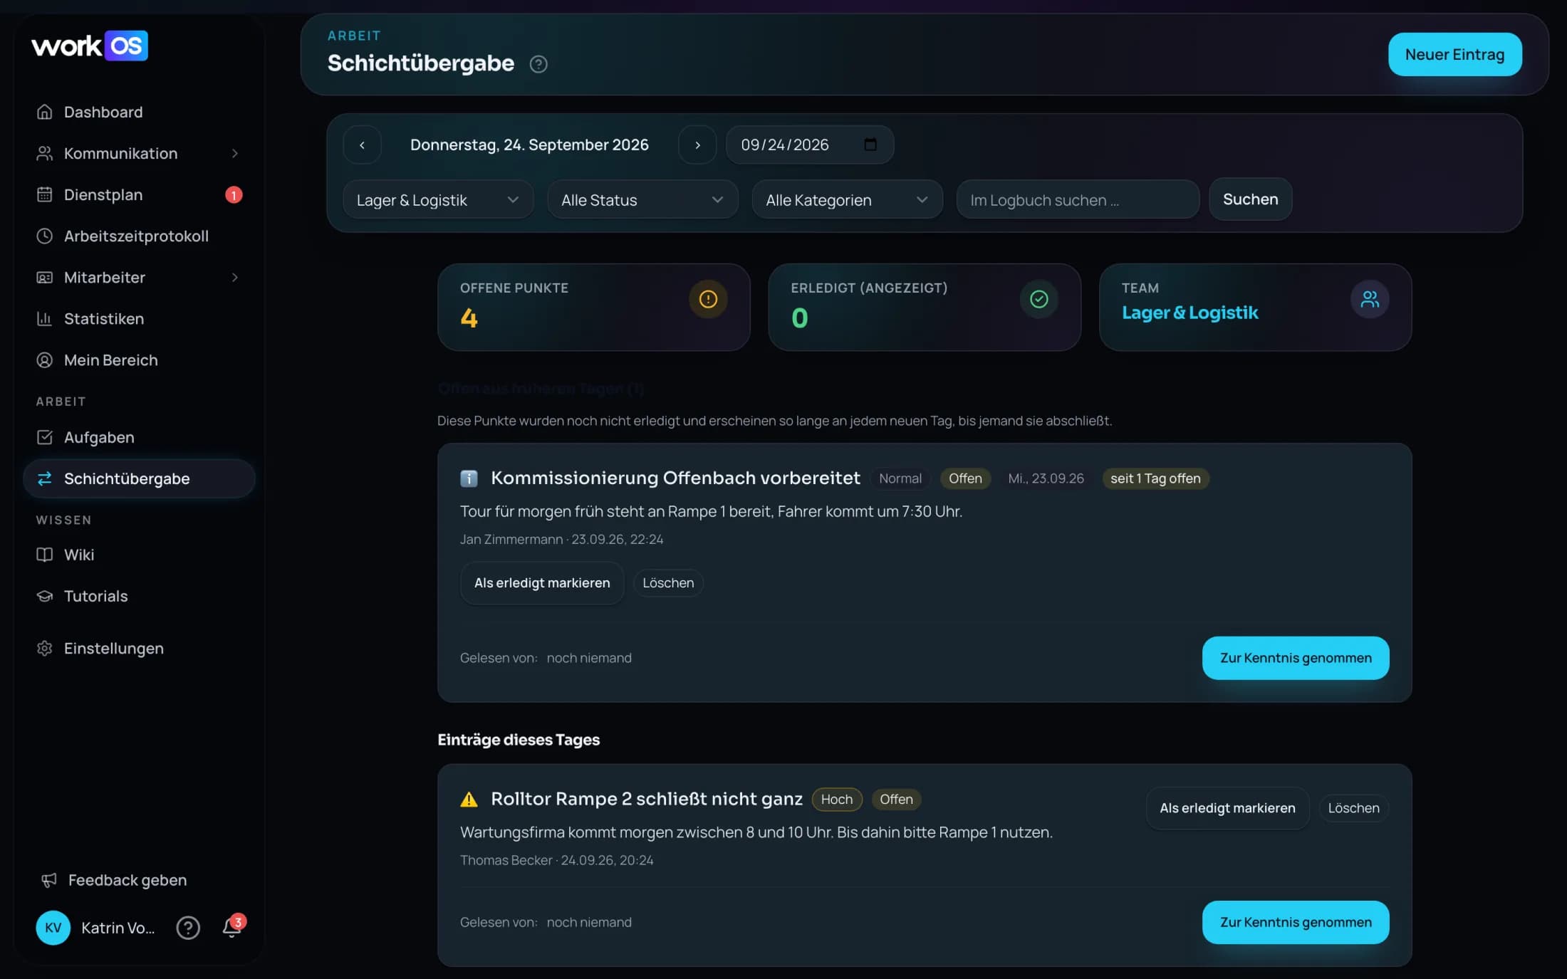Viewport: 1567px width, 979px height.
Task: Open calendar picker icon in date field
Action: coord(870,145)
